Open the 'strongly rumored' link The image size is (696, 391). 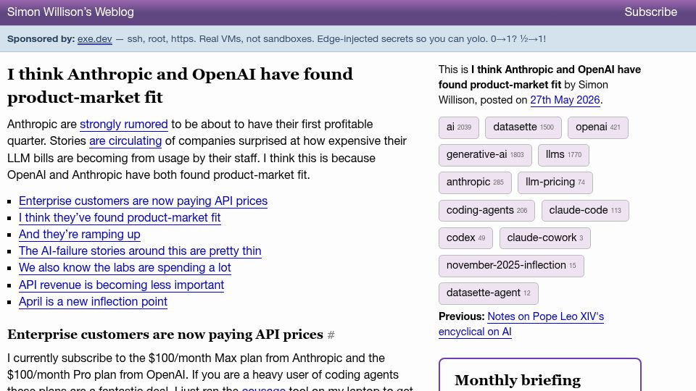(x=124, y=124)
